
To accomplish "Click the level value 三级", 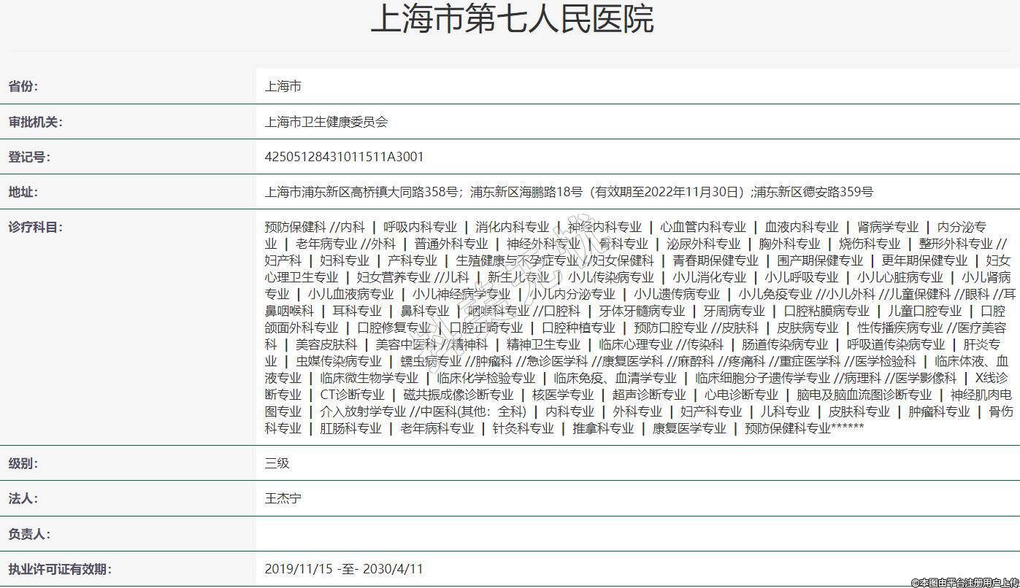I will tap(277, 463).
